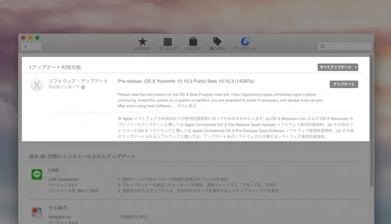Click the LINE app icon

click(x=37, y=174)
